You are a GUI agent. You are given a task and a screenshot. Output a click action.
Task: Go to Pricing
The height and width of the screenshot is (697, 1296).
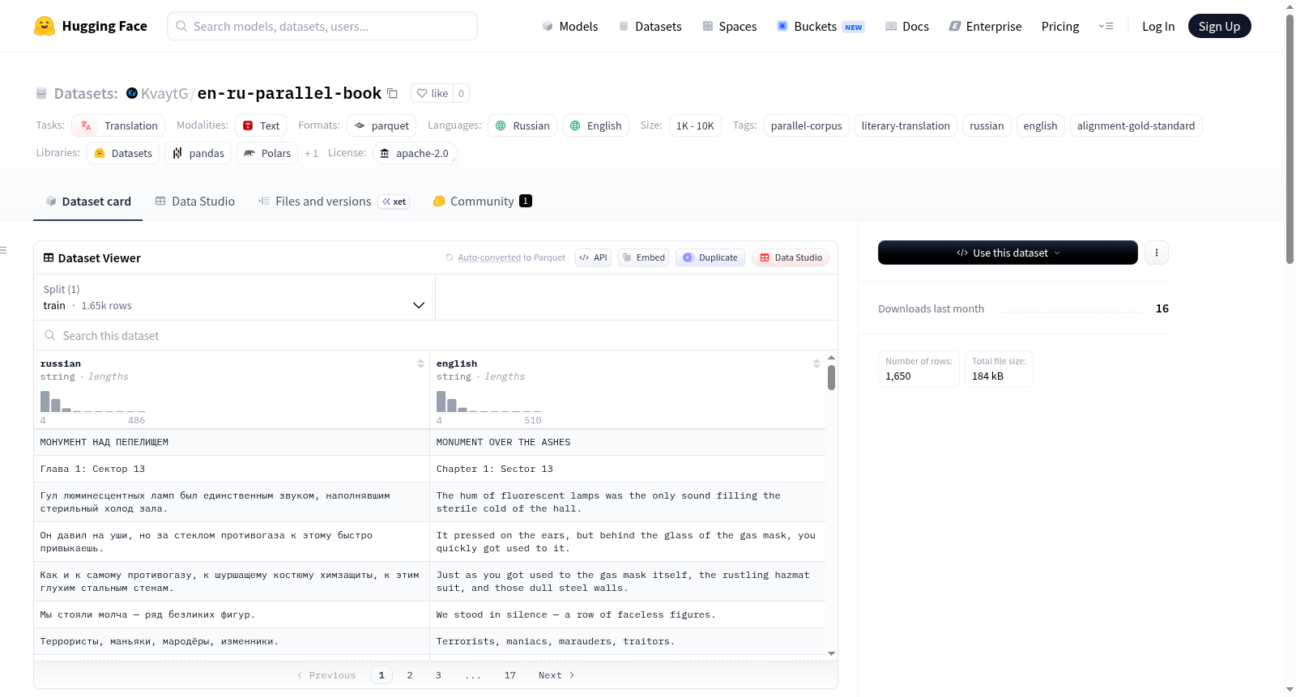click(1060, 26)
